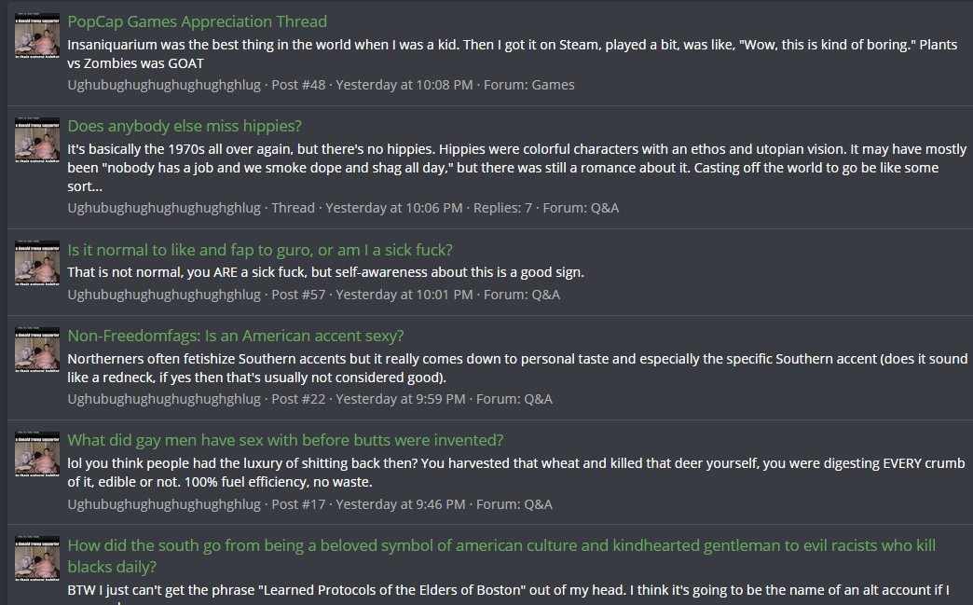Click the 'Is it normal to like' thread title
973x605 pixels.
[260, 250]
